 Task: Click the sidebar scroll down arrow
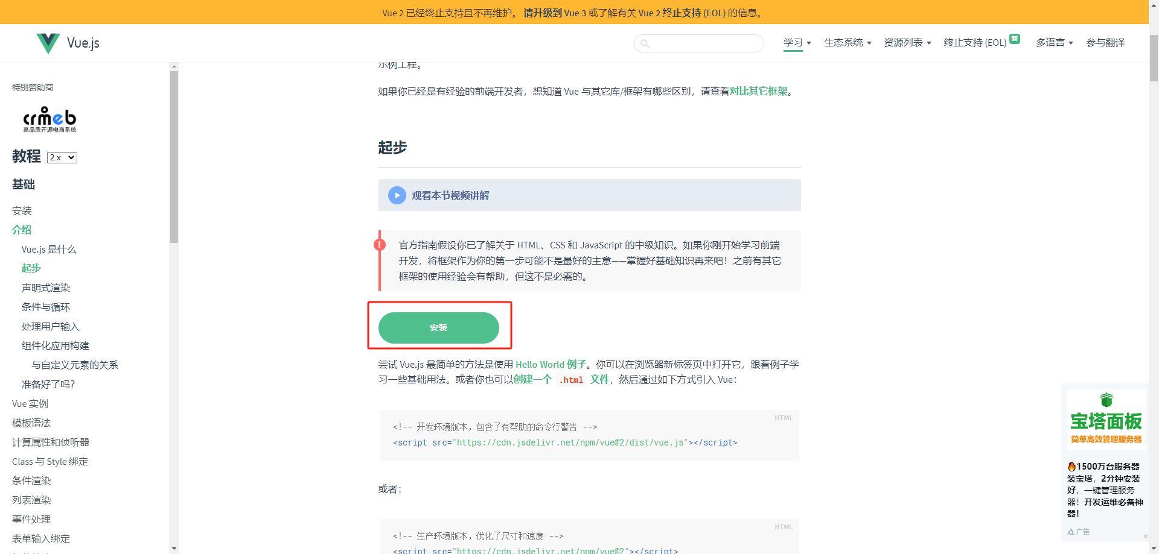[174, 549]
